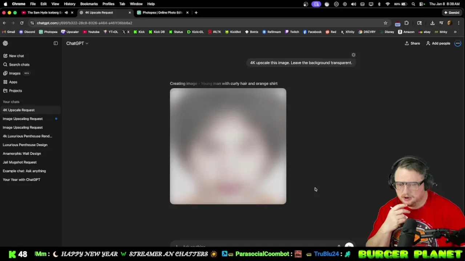Close the Photopea tab

pos(187,12)
